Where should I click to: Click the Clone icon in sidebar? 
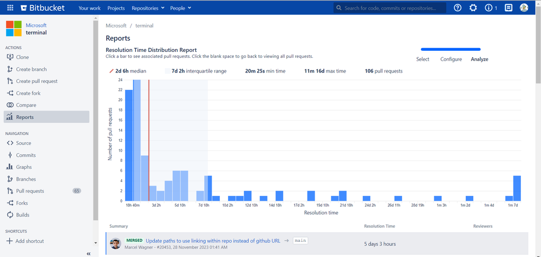pos(10,57)
